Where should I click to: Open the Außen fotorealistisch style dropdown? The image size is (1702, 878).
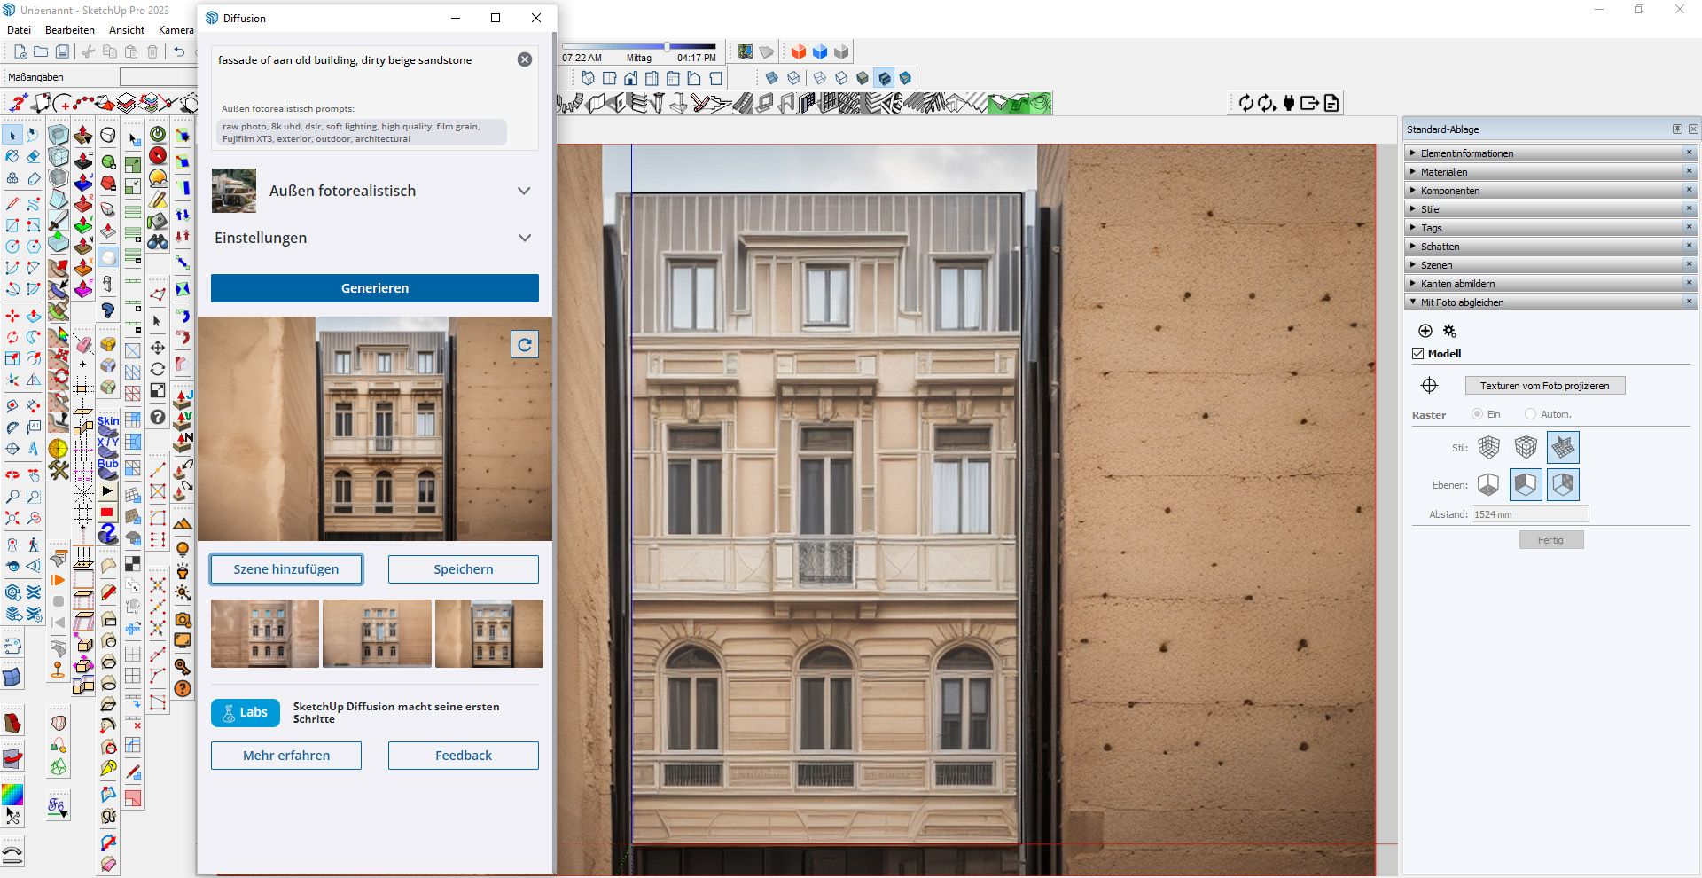tap(524, 191)
